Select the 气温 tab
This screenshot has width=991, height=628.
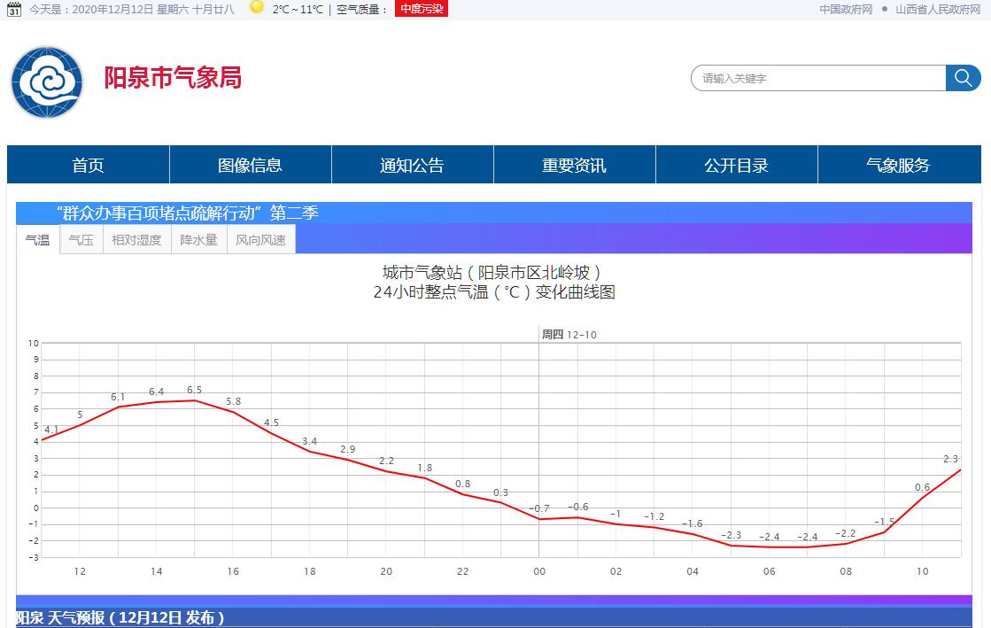click(37, 240)
